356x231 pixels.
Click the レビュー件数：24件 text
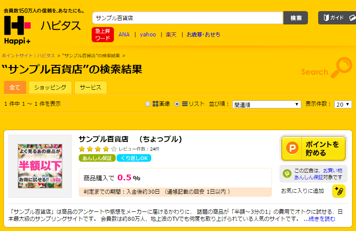139,149
